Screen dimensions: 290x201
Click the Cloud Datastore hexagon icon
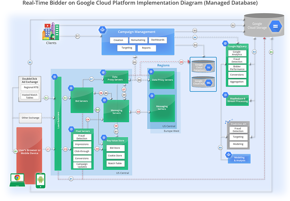pos(209,67)
